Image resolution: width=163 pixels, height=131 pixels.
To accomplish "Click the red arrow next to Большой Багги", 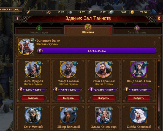I will 155,43.
